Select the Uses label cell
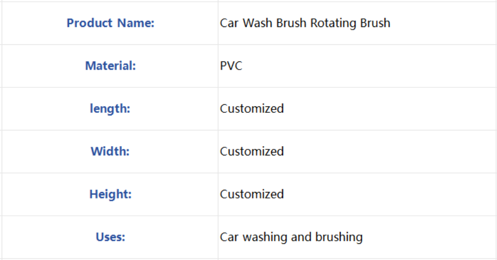The width and height of the screenshot is (497, 260). coord(110,237)
